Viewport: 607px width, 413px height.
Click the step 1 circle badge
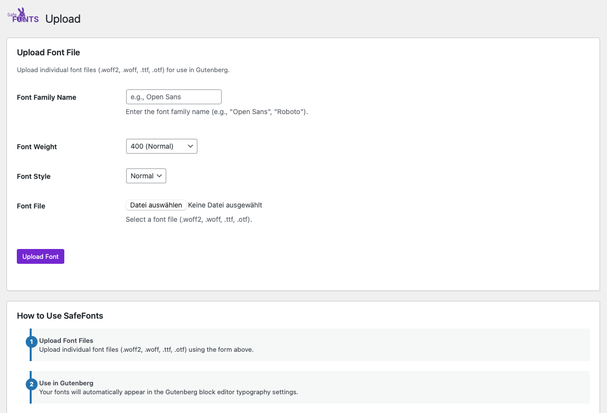31,341
